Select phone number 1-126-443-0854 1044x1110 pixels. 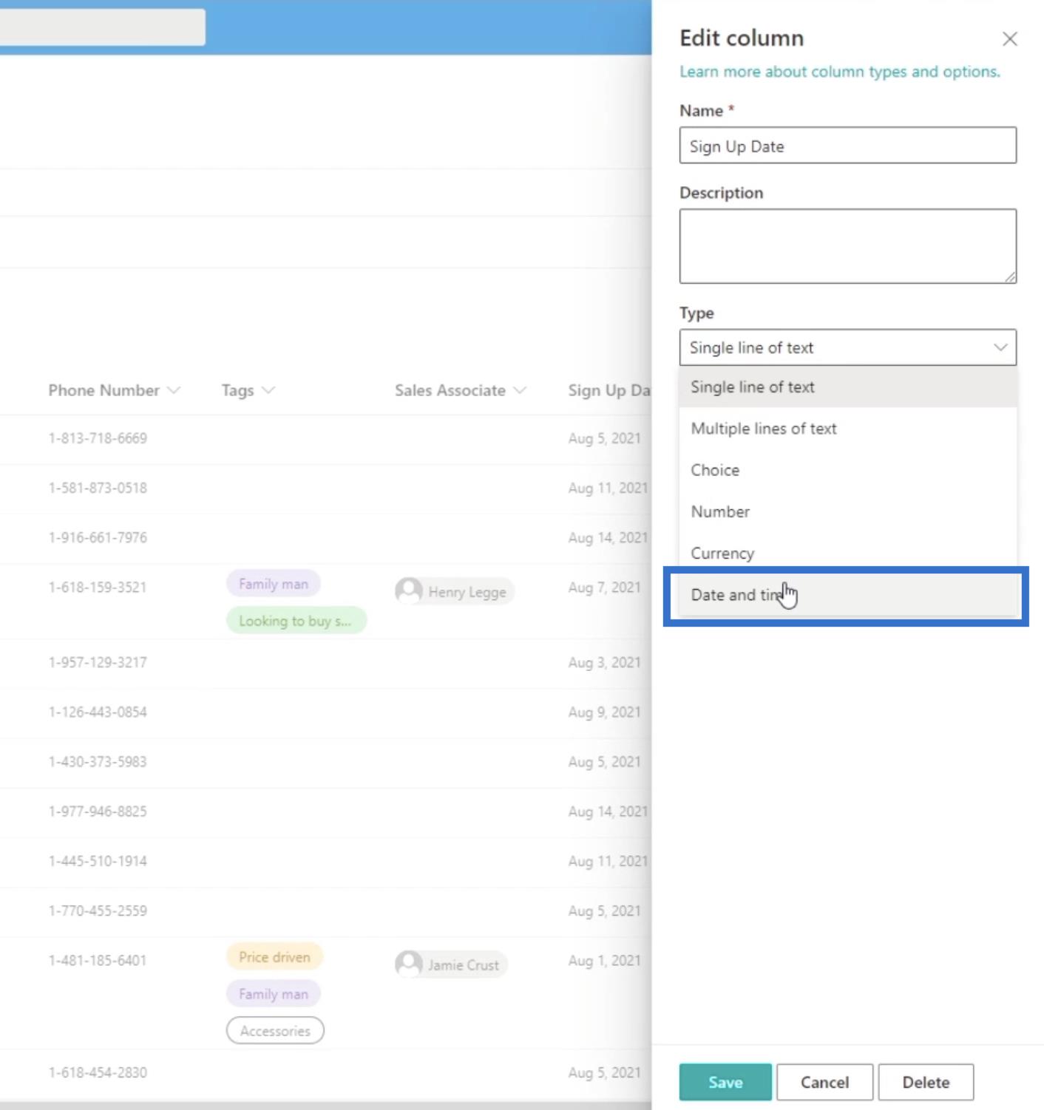point(98,712)
